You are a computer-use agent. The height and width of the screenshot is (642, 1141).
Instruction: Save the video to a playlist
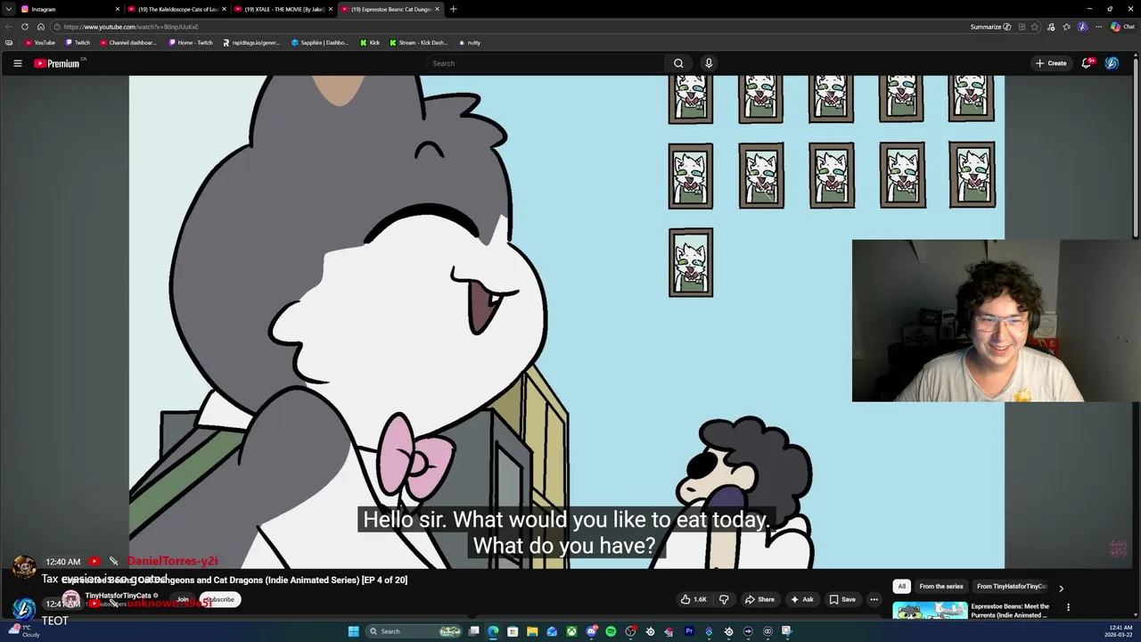[x=841, y=599]
